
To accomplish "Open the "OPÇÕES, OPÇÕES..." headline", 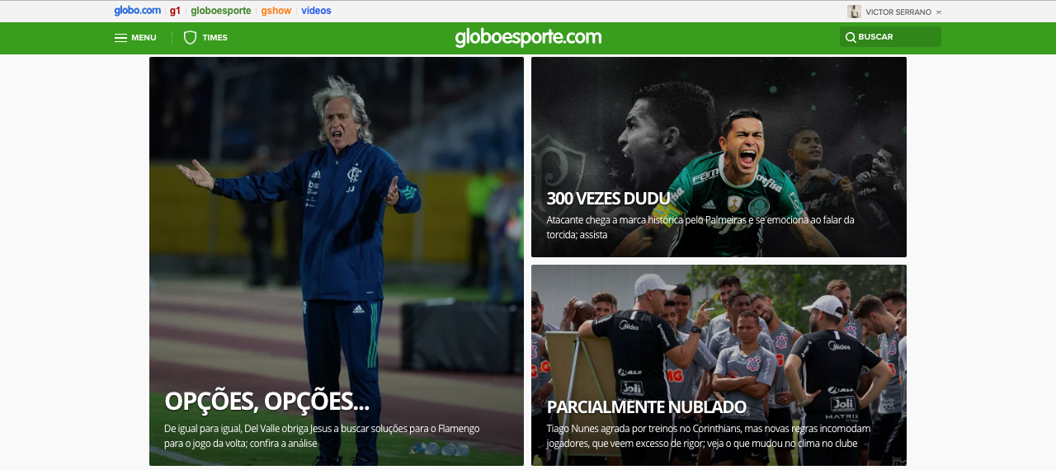I will [266, 401].
